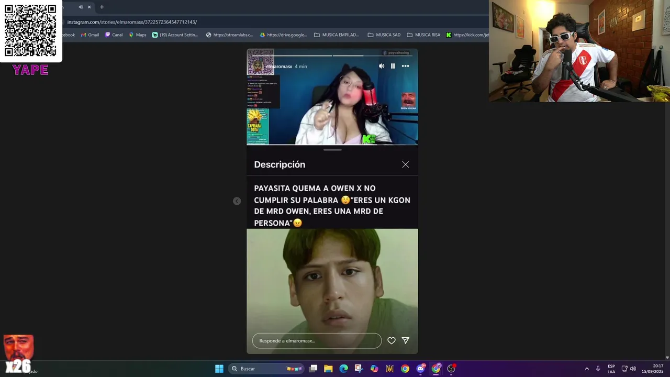This screenshot has height=377, width=670.
Task: Open OBS Studio from the taskbar
Action: [x=451, y=369]
